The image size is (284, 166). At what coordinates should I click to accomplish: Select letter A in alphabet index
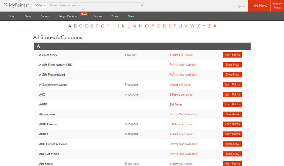[70, 26]
